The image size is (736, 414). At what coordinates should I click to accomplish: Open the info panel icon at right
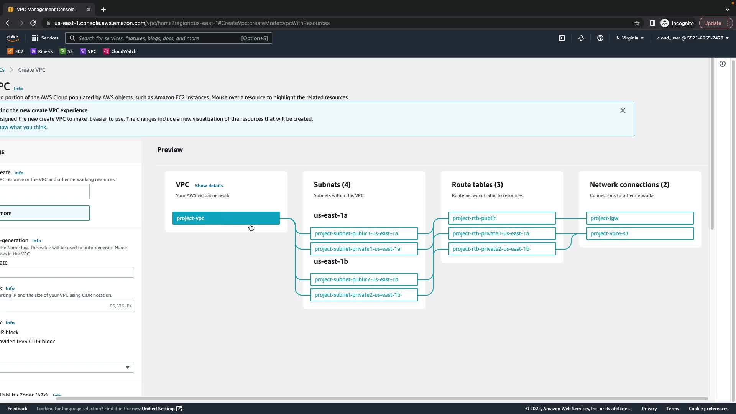point(723,64)
